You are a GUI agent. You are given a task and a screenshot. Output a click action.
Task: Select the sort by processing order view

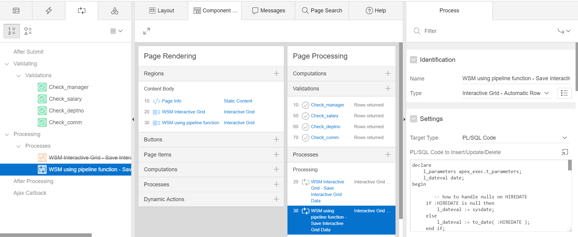click(12, 31)
